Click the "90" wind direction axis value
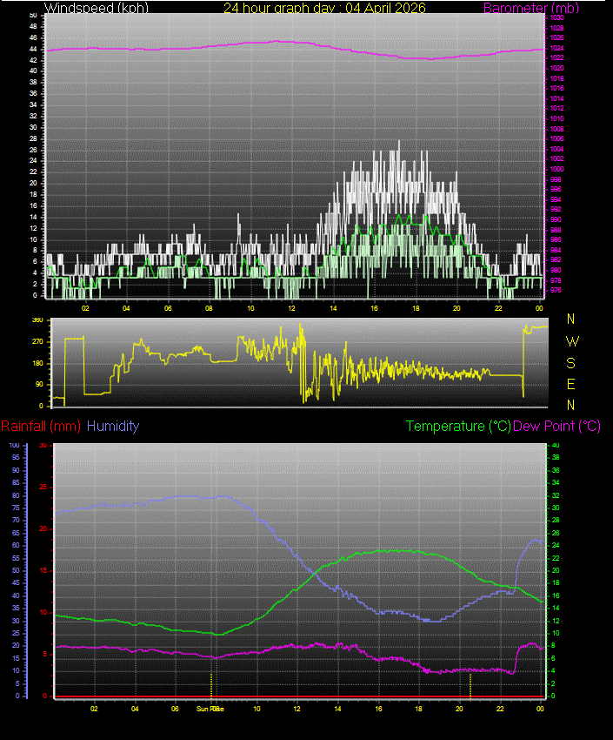 (x=39, y=384)
